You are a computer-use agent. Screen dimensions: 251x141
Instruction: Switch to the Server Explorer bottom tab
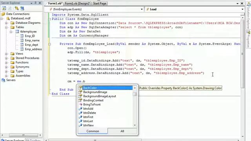13,140
